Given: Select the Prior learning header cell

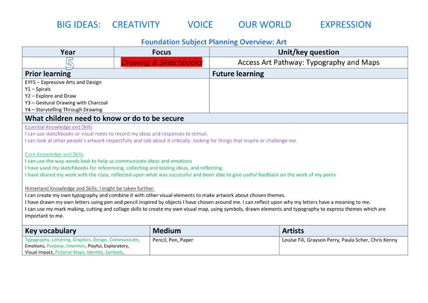Looking at the screenshot, I should (x=116, y=74).
